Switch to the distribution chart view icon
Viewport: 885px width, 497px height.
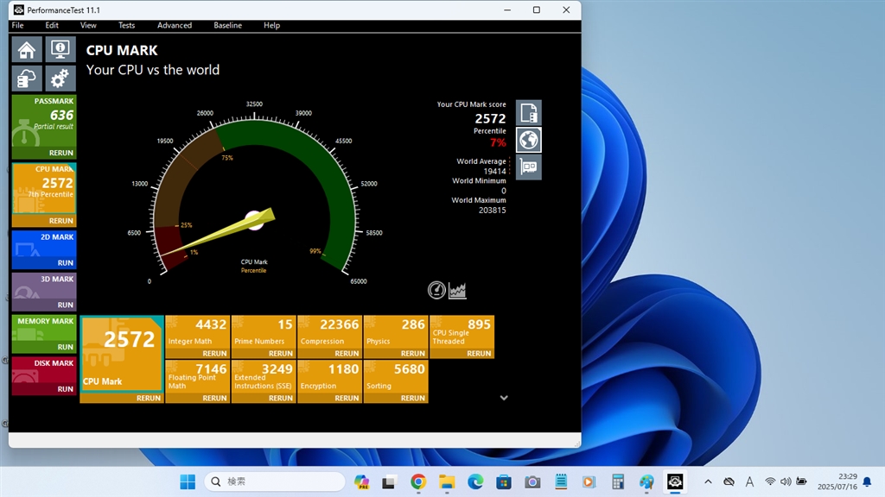457,290
